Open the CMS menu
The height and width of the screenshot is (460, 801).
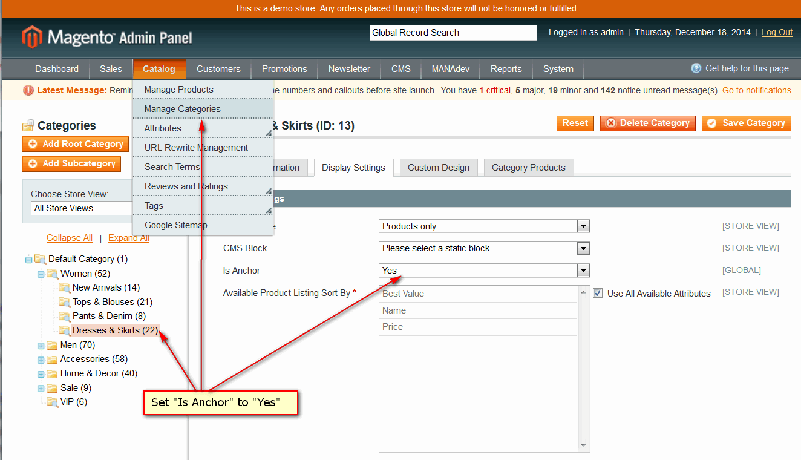(x=401, y=69)
